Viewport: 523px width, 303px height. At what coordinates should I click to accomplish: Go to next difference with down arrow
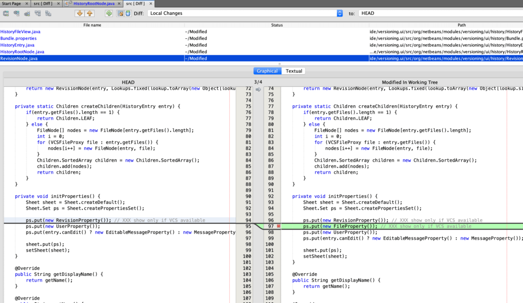80,13
